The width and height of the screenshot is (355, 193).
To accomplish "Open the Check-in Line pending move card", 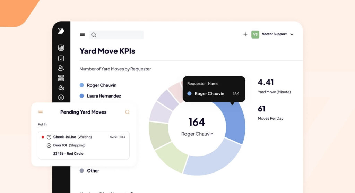I will (84, 145).
